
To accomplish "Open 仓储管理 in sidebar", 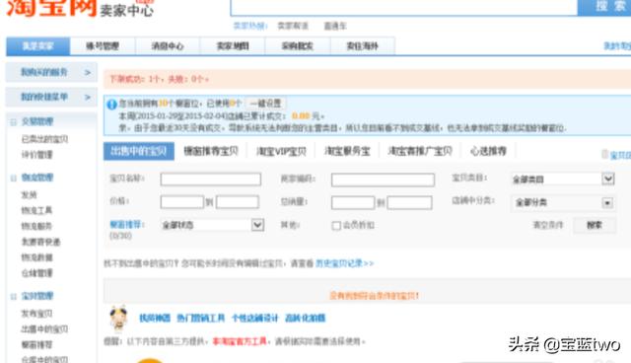I will [x=37, y=273].
